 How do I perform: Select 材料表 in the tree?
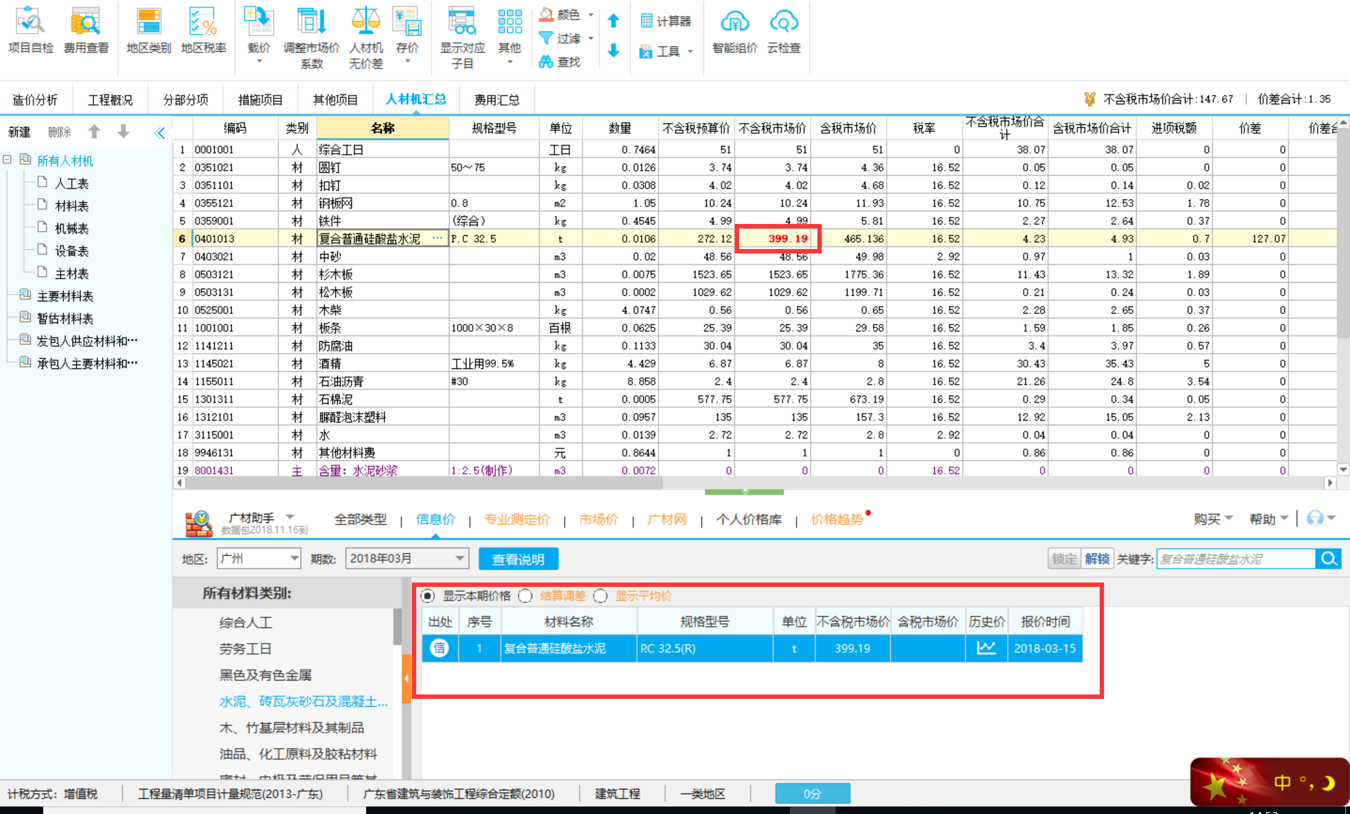[71, 206]
